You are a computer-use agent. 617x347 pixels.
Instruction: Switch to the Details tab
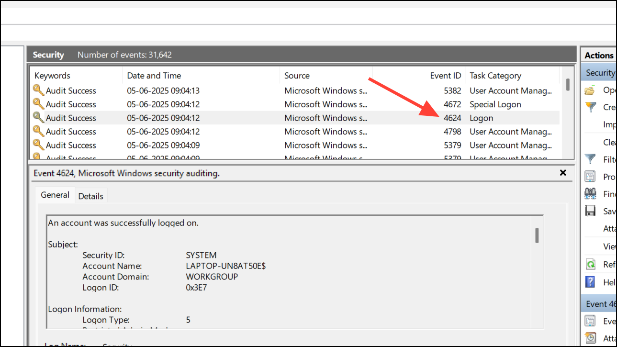(91, 196)
